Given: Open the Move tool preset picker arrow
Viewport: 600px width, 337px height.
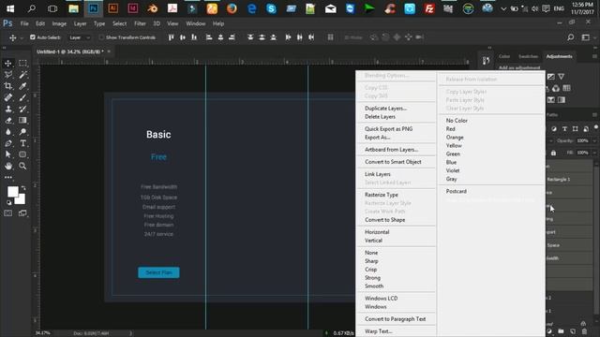Looking at the screenshot, I should coord(22,37).
